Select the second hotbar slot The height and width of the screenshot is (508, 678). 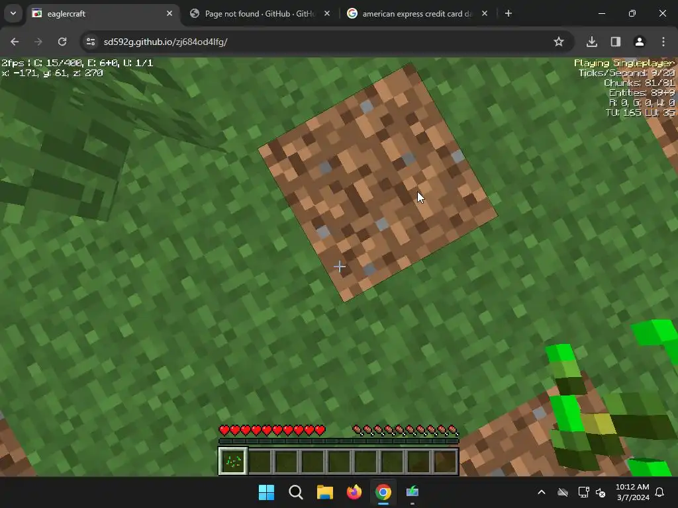coord(260,461)
